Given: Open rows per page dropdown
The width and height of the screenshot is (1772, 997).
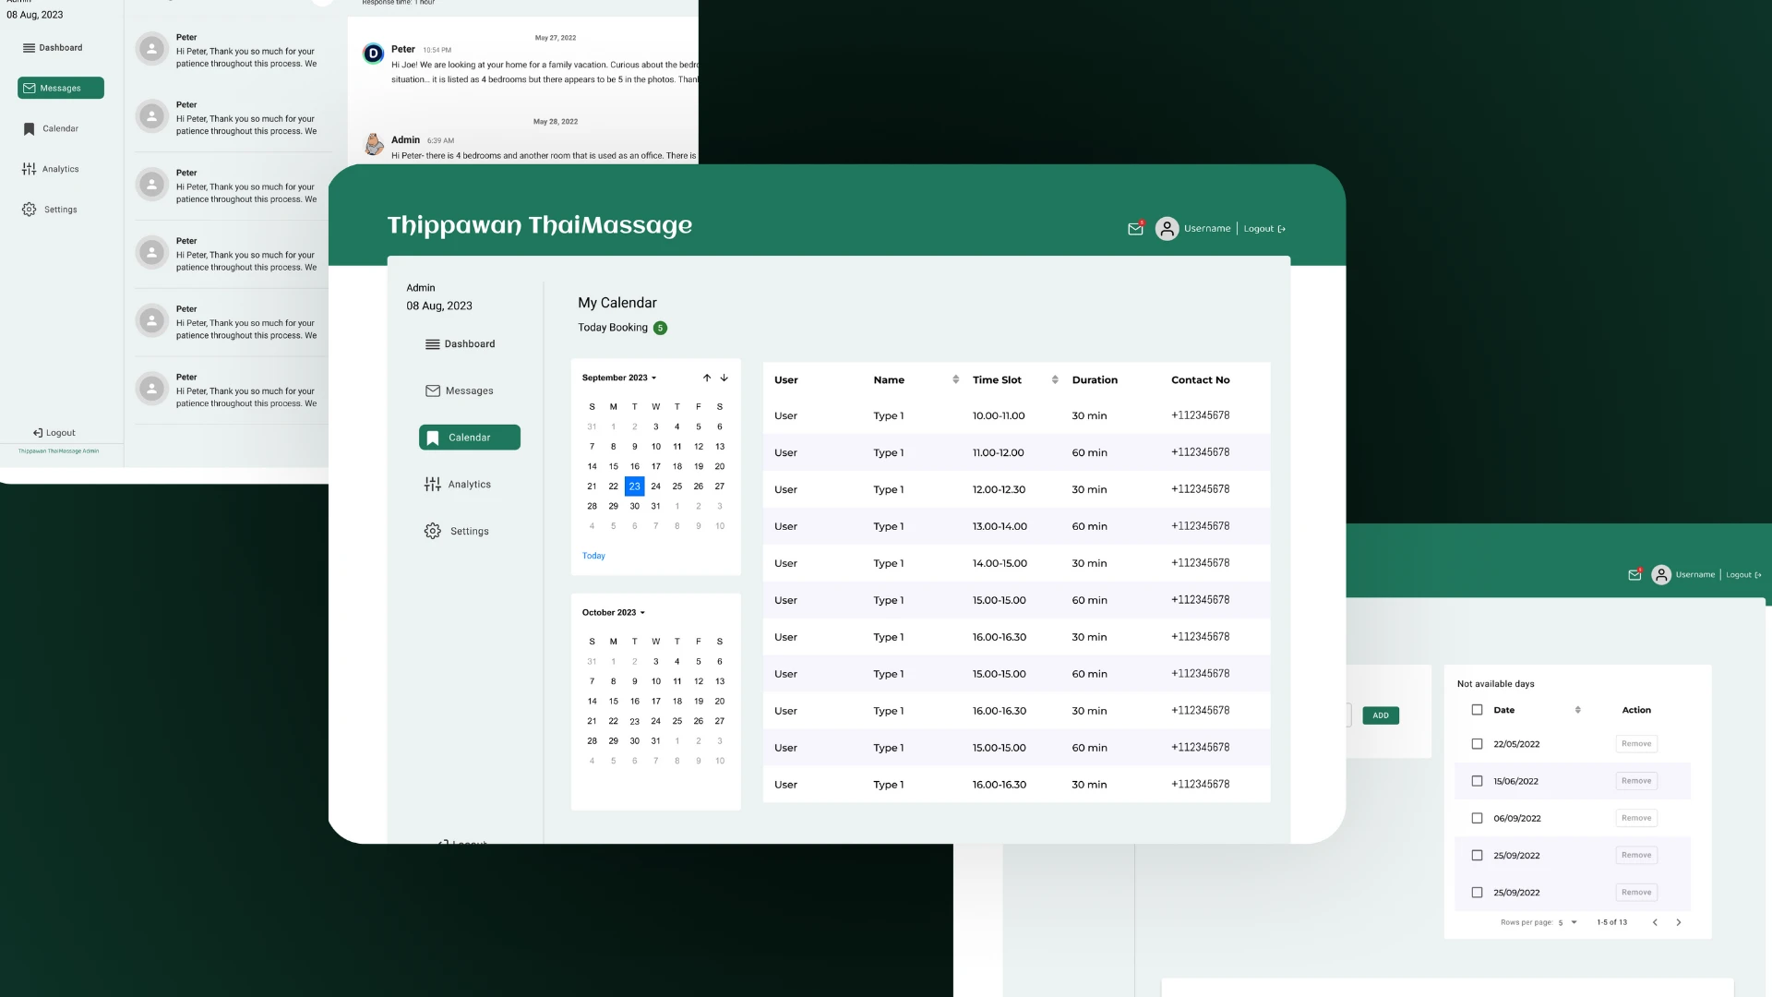Looking at the screenshot, I should pos(1568,922).
